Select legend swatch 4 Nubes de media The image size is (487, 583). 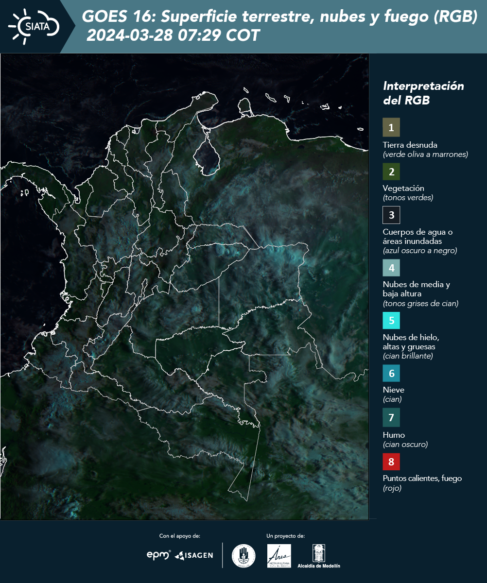pos(391,267)
